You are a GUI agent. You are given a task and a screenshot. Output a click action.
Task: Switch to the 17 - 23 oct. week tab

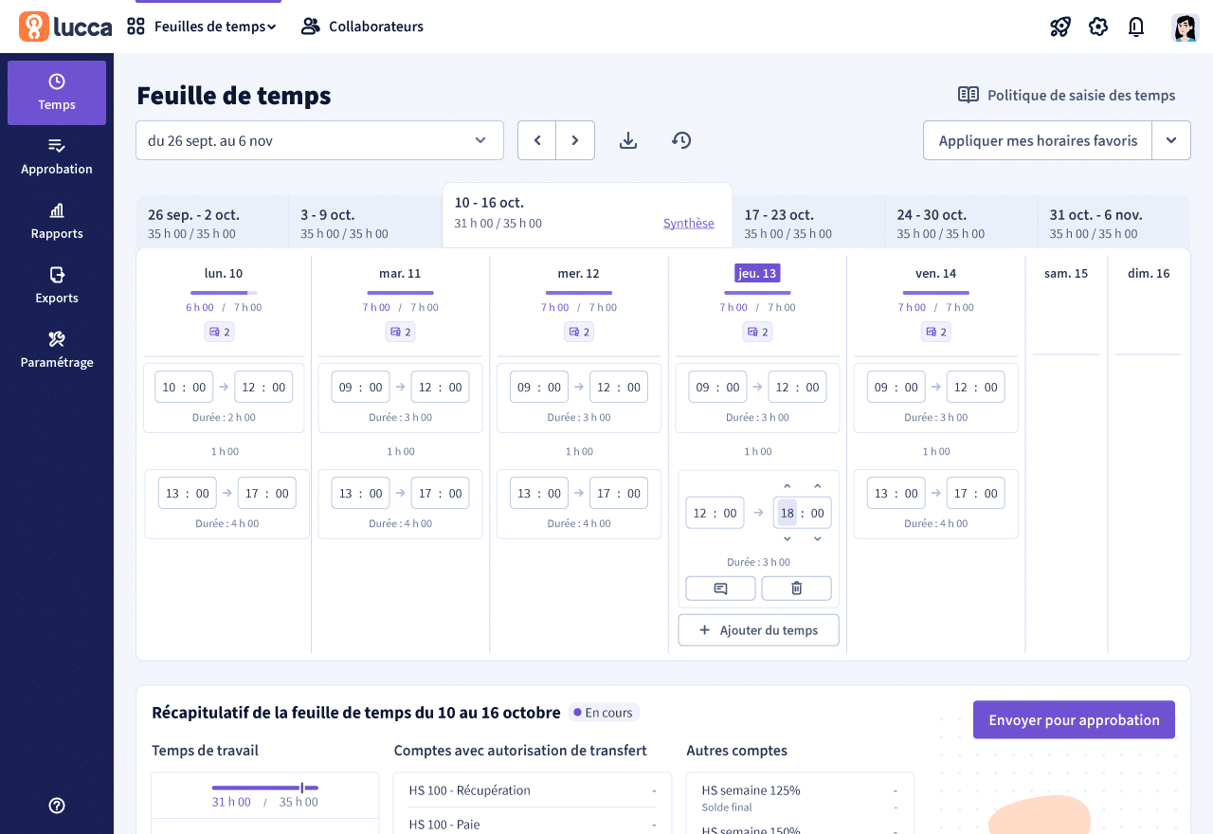808,224
